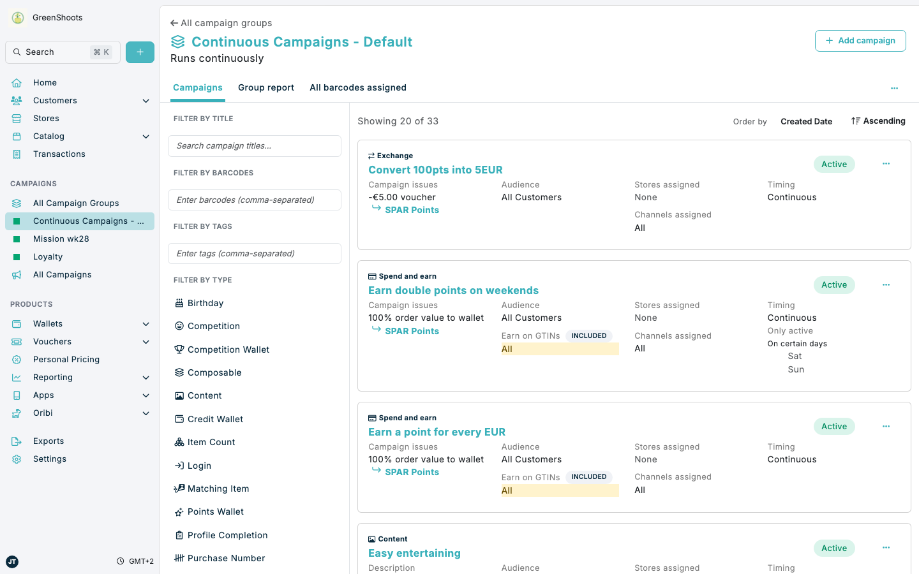Go back via All campaign groups link
The height and width of the screenshot is (574, 919).
[221, 22]
